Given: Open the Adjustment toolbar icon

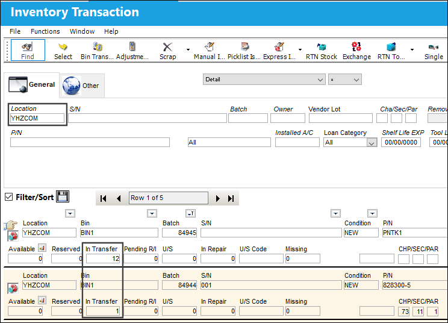Looking at the screenshot, I should [x=132, y=50].
